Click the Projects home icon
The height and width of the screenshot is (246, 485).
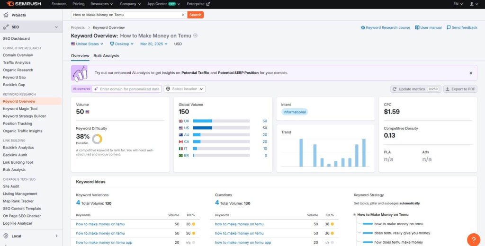(x=6, y=15)
